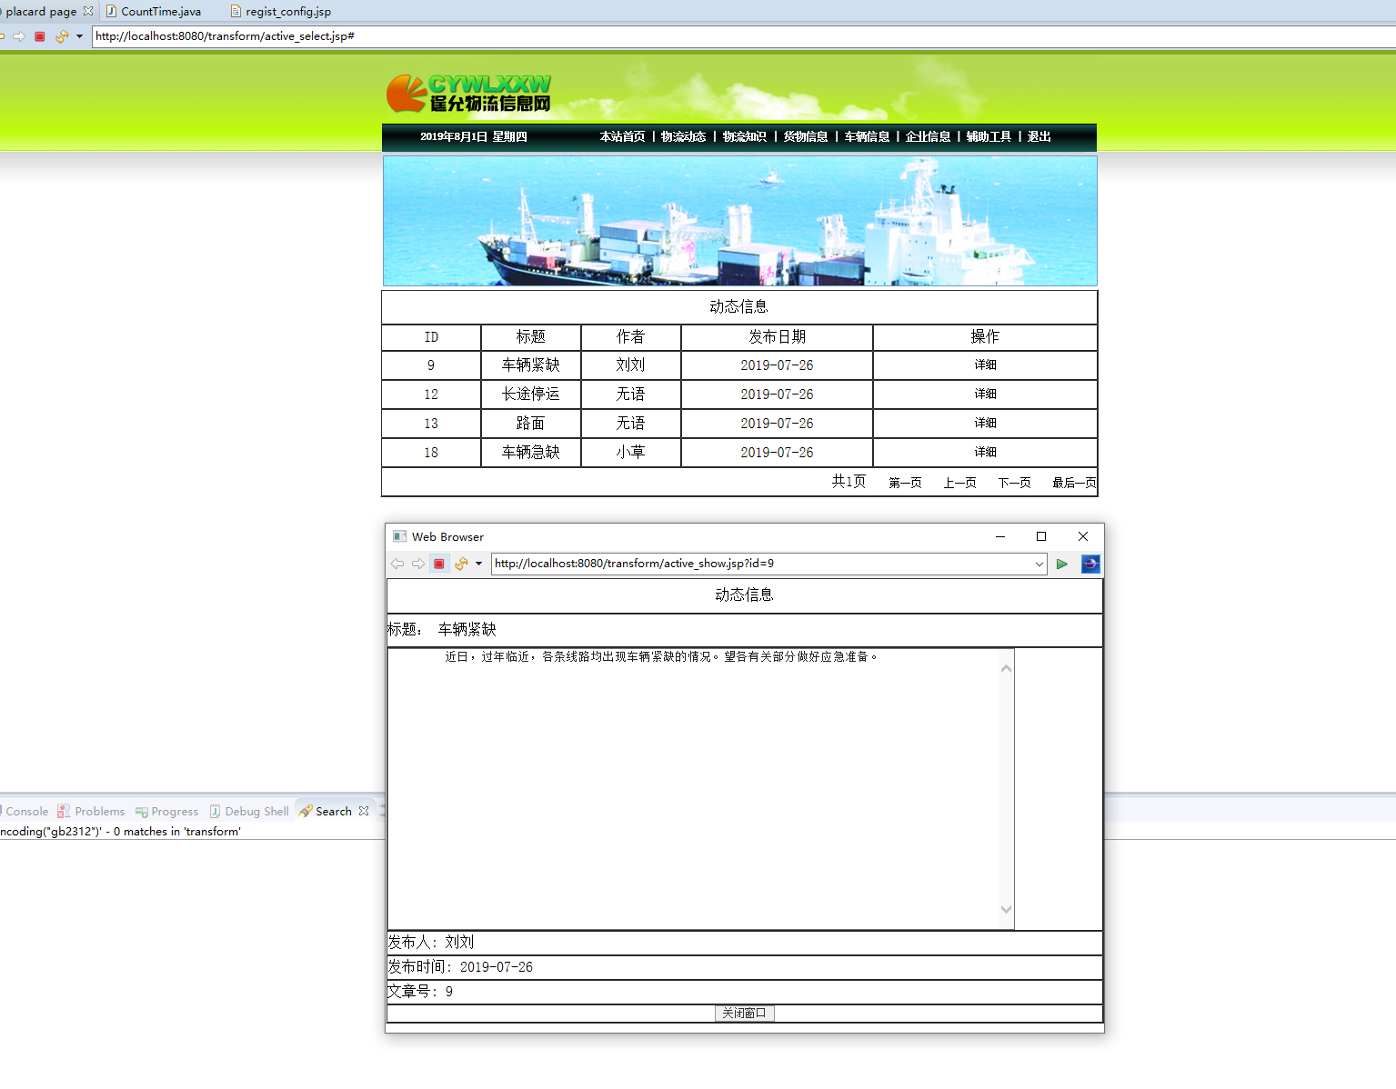Open refresh dropdown arrow in Web Browser popup
Viewport: 1396px width, 1089px height.
point(478,564)
